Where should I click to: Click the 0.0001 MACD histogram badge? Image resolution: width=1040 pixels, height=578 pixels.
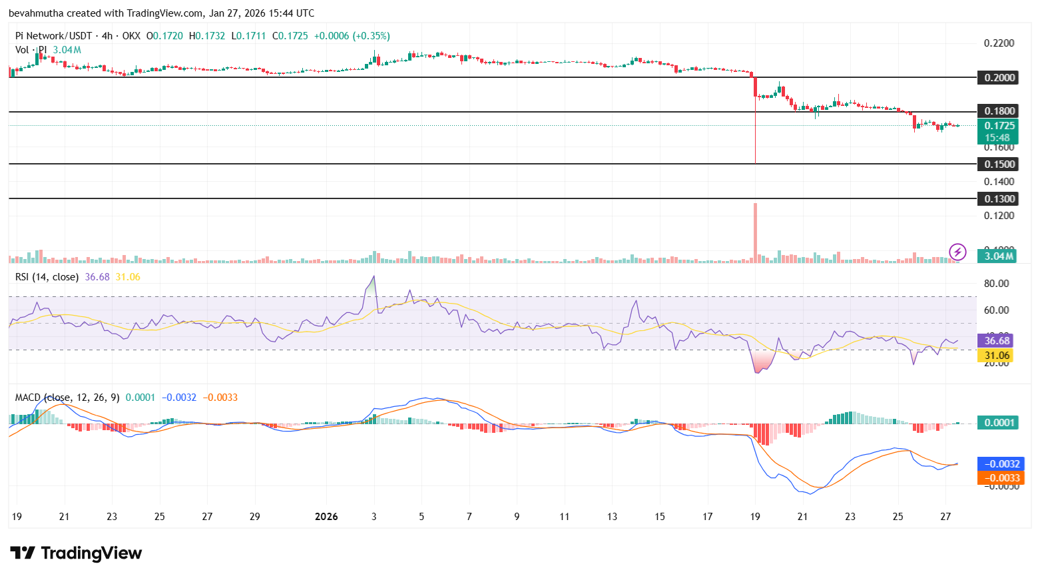coord(997,422)
